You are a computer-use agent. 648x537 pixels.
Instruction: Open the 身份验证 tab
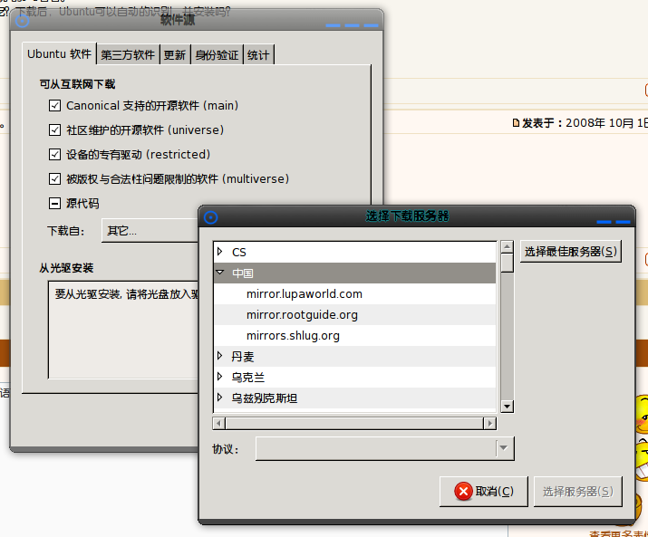pyautogui.click(x=217, y=55)
